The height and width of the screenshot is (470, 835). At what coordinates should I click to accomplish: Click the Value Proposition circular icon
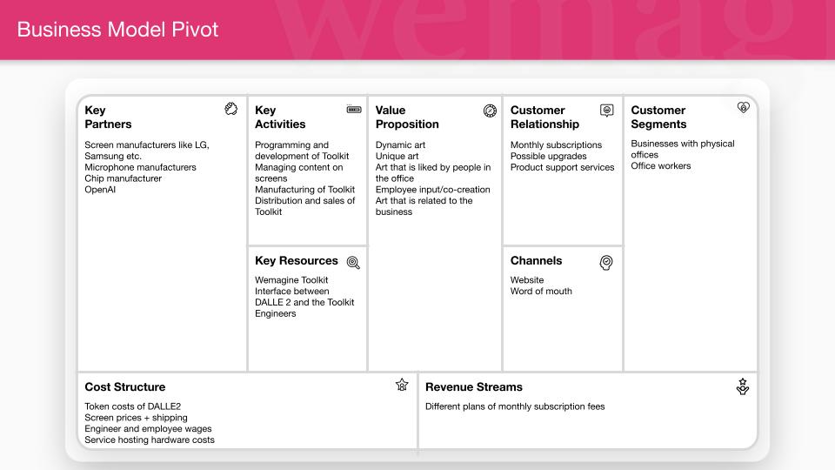(490, 111)
